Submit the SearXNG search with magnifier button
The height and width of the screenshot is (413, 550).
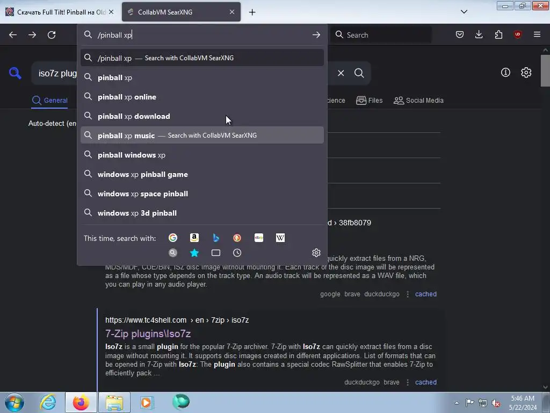[x=359, y=73]
